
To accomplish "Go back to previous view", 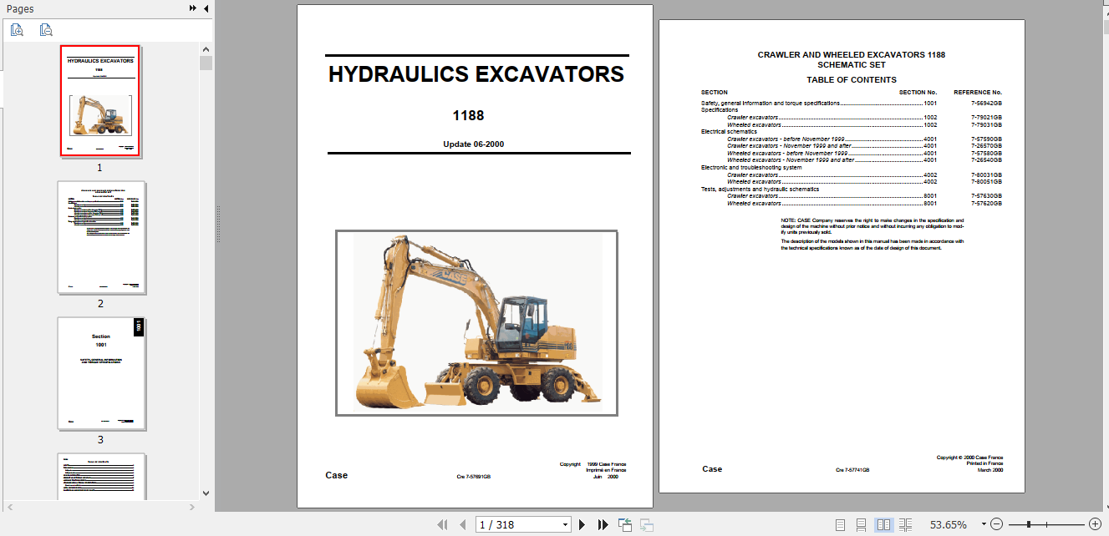I will (624, 524).
